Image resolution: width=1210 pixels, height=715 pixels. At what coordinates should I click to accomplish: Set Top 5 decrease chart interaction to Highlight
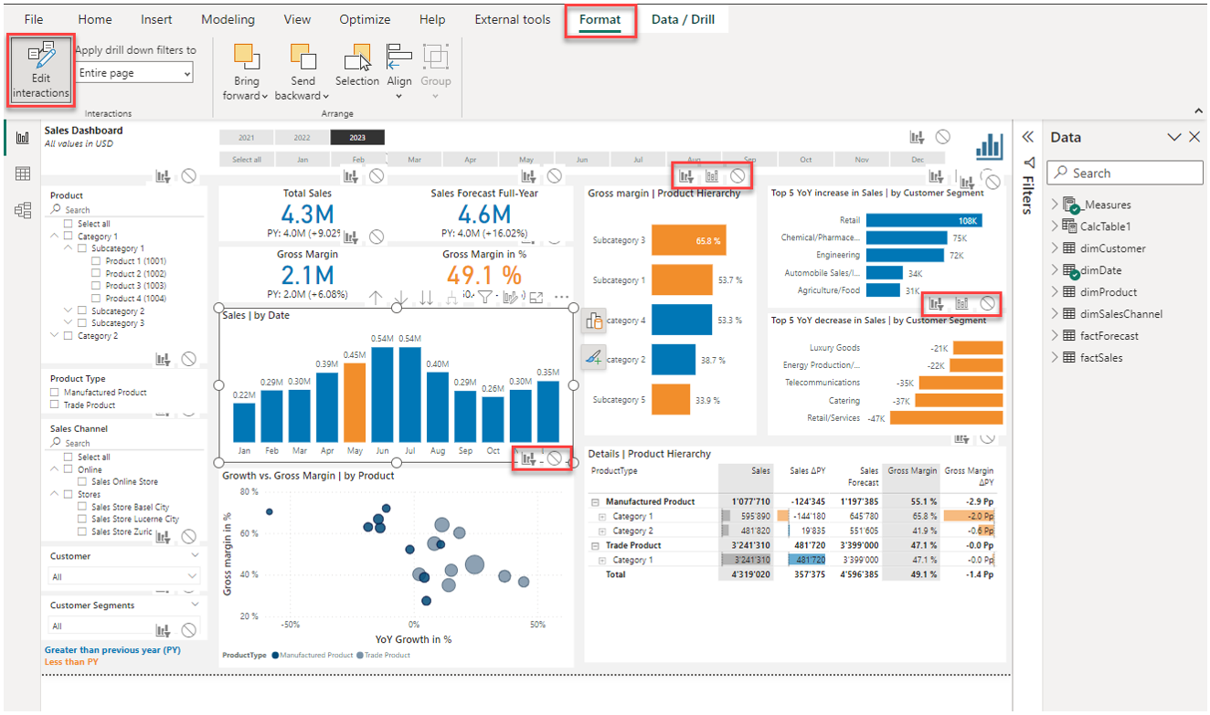961,303
